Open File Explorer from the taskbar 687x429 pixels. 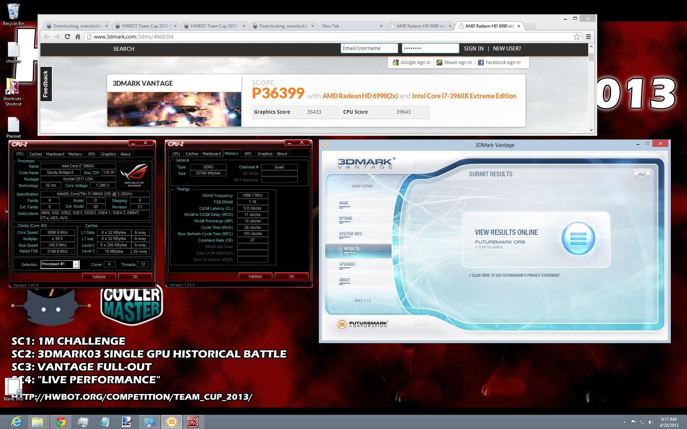(x=38, y=422)
